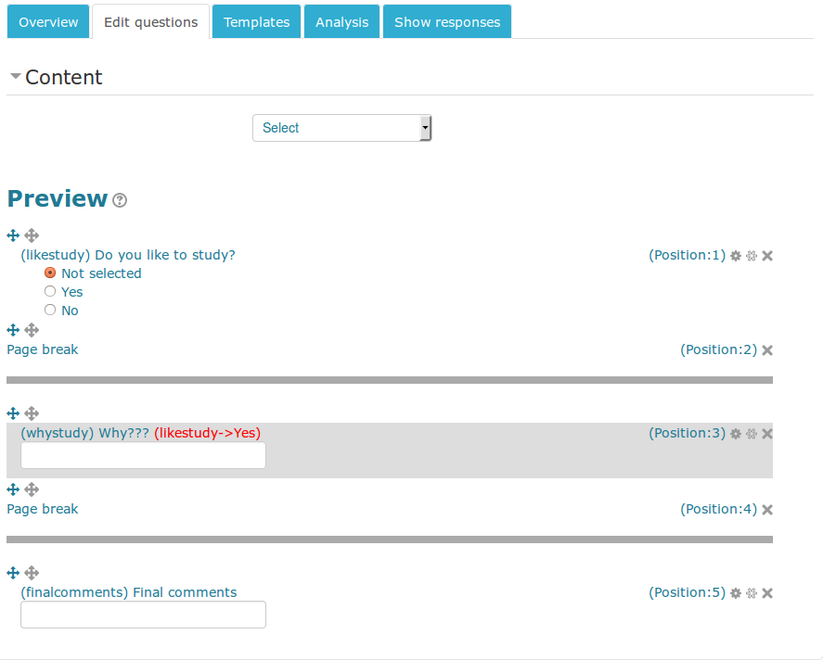
Task: Click gray move arrows above whystudy question
Action: pos(32,413)
